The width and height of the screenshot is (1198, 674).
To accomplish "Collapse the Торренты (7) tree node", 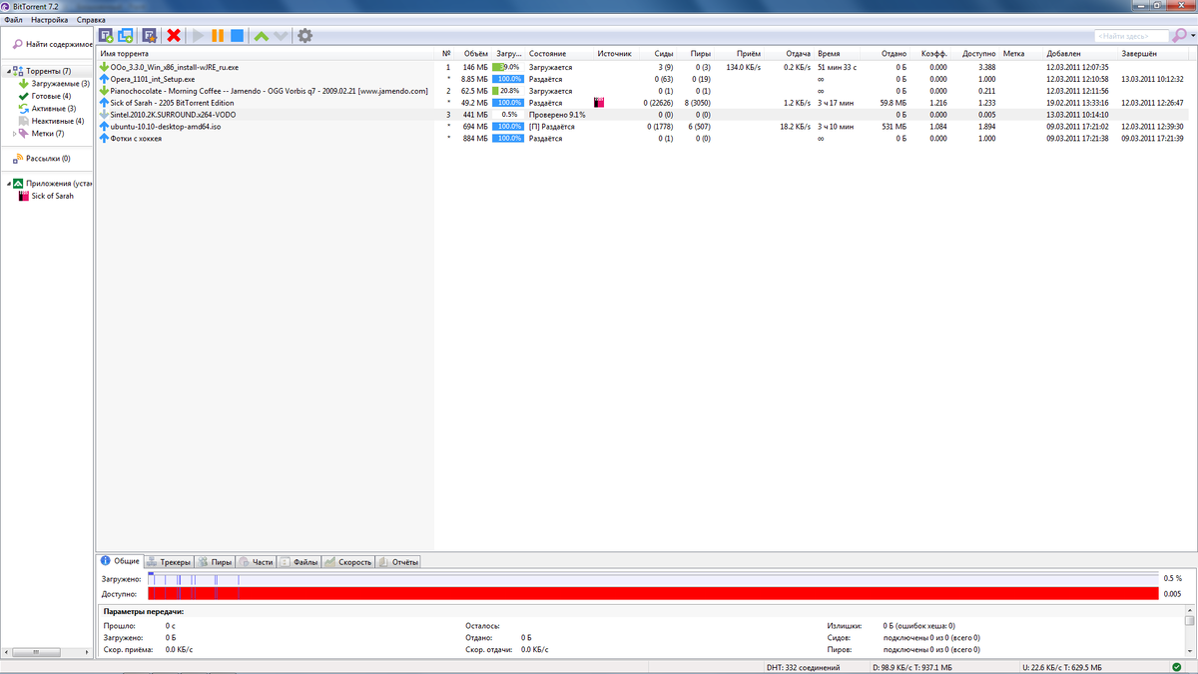I will click(7, 72).
